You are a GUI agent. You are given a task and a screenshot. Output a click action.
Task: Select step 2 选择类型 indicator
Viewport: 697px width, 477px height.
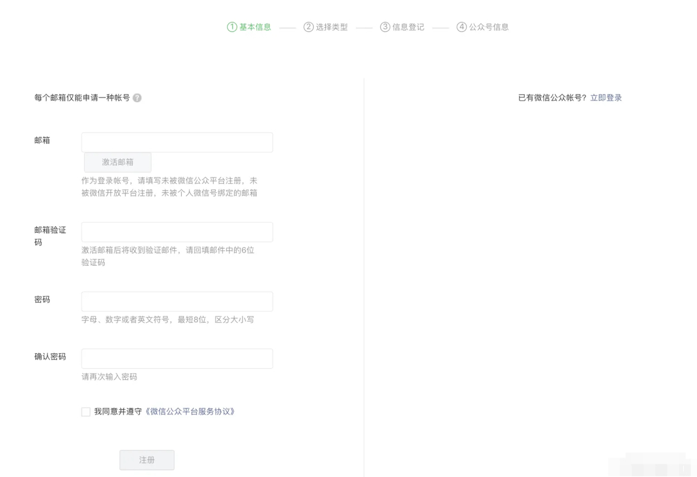[x=326, y=27]
